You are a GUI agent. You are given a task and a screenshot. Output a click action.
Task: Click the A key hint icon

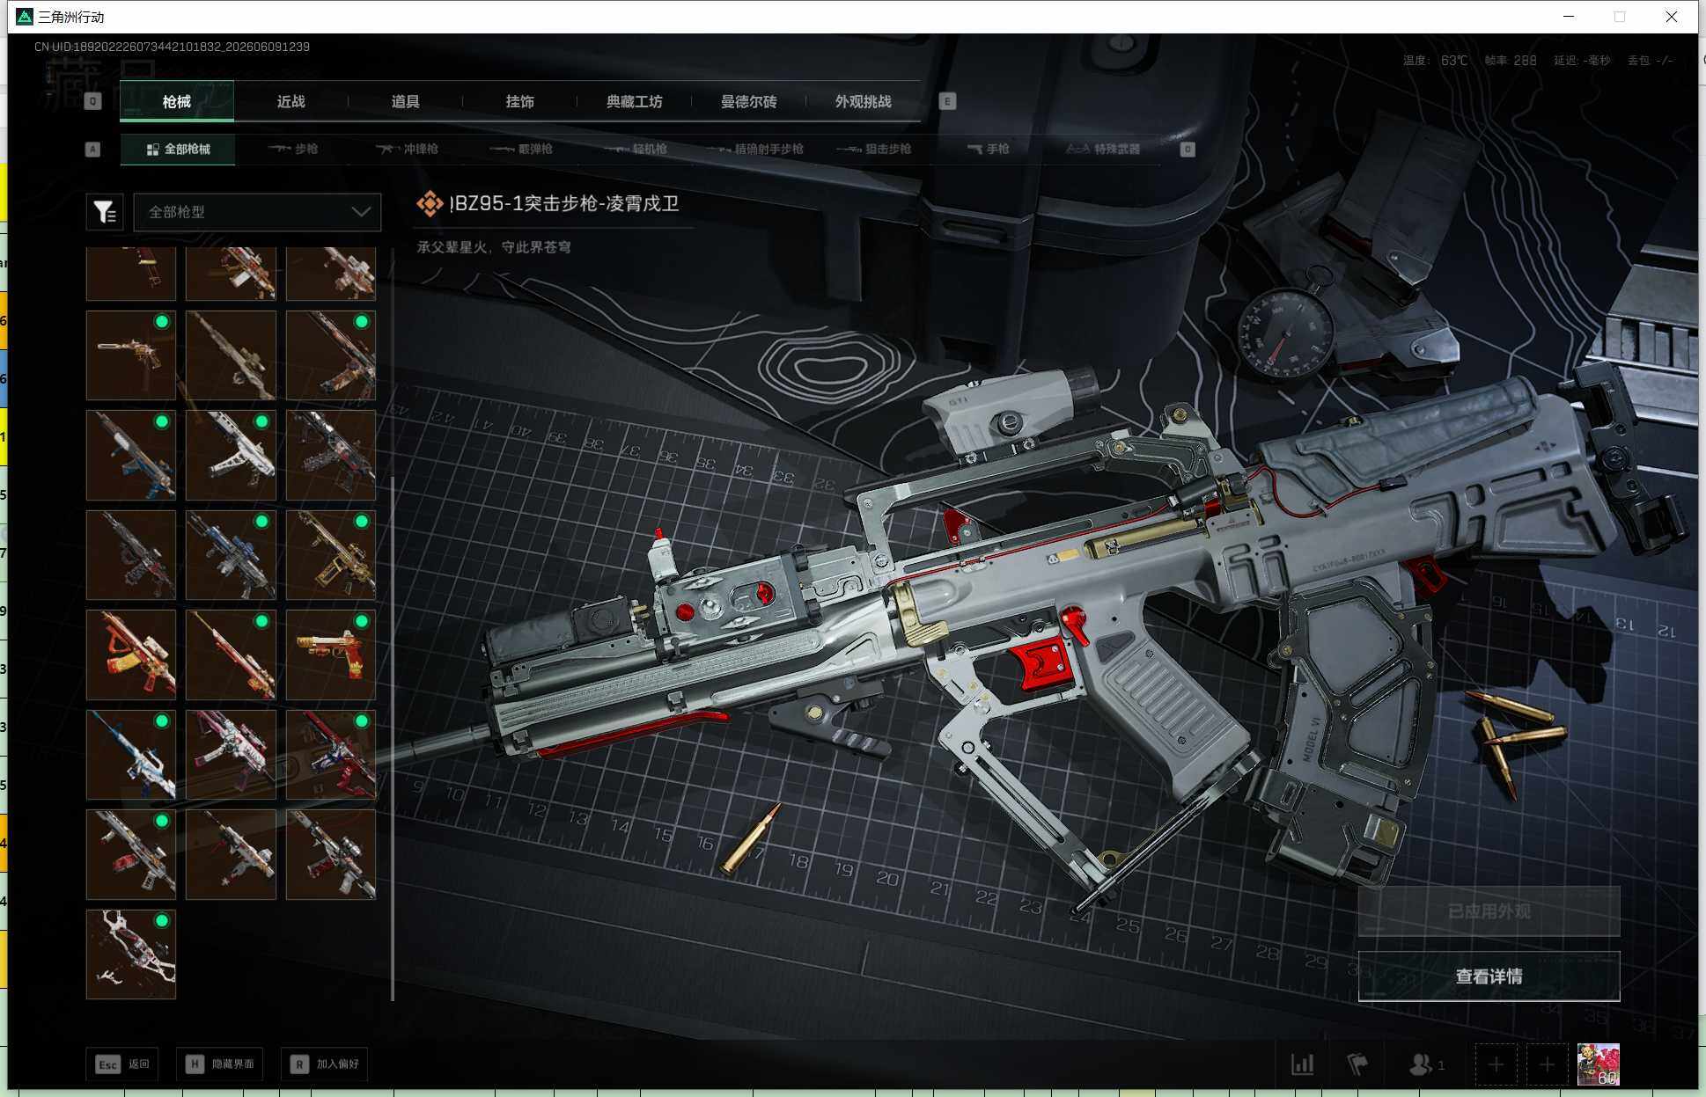pos(92,150)
